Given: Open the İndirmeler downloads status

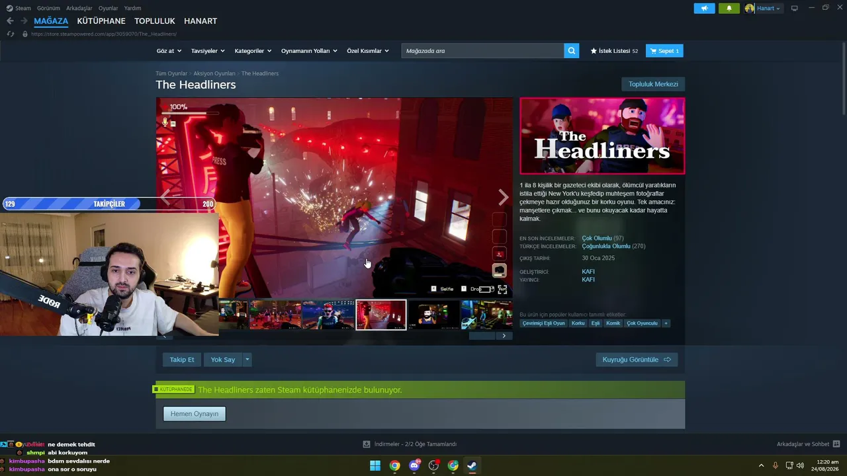Looking at the screenshot, I should pyautogui.click(x=410, y=444).
